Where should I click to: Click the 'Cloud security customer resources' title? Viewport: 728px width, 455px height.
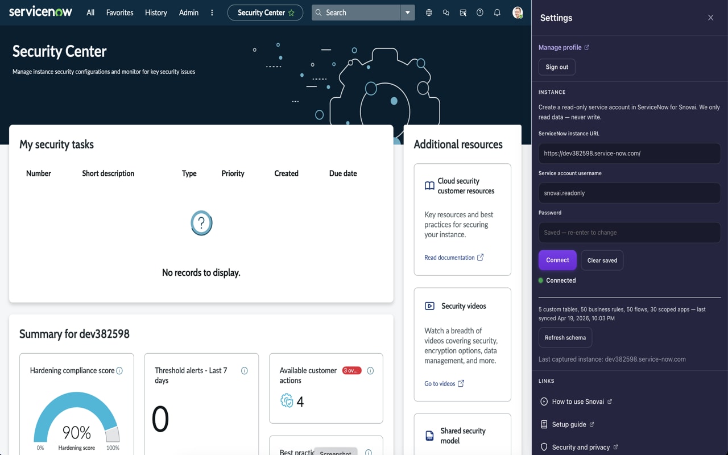pyautogui.click(x=466, y=186)
